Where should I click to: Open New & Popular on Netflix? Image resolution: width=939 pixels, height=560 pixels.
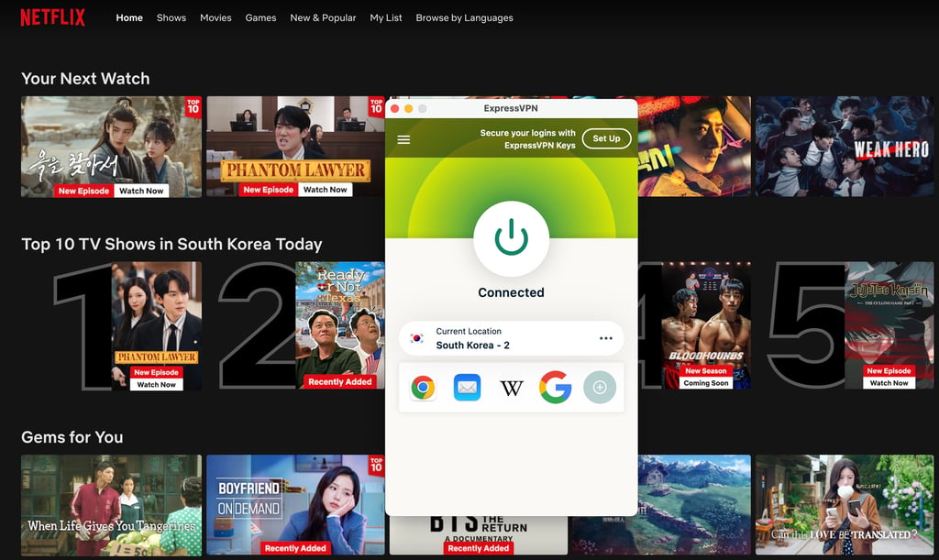[x=323, y=18]
